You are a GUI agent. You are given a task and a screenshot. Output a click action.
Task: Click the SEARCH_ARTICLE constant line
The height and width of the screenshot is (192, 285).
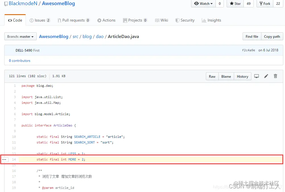pyautogui.click(x=81, y=137)
